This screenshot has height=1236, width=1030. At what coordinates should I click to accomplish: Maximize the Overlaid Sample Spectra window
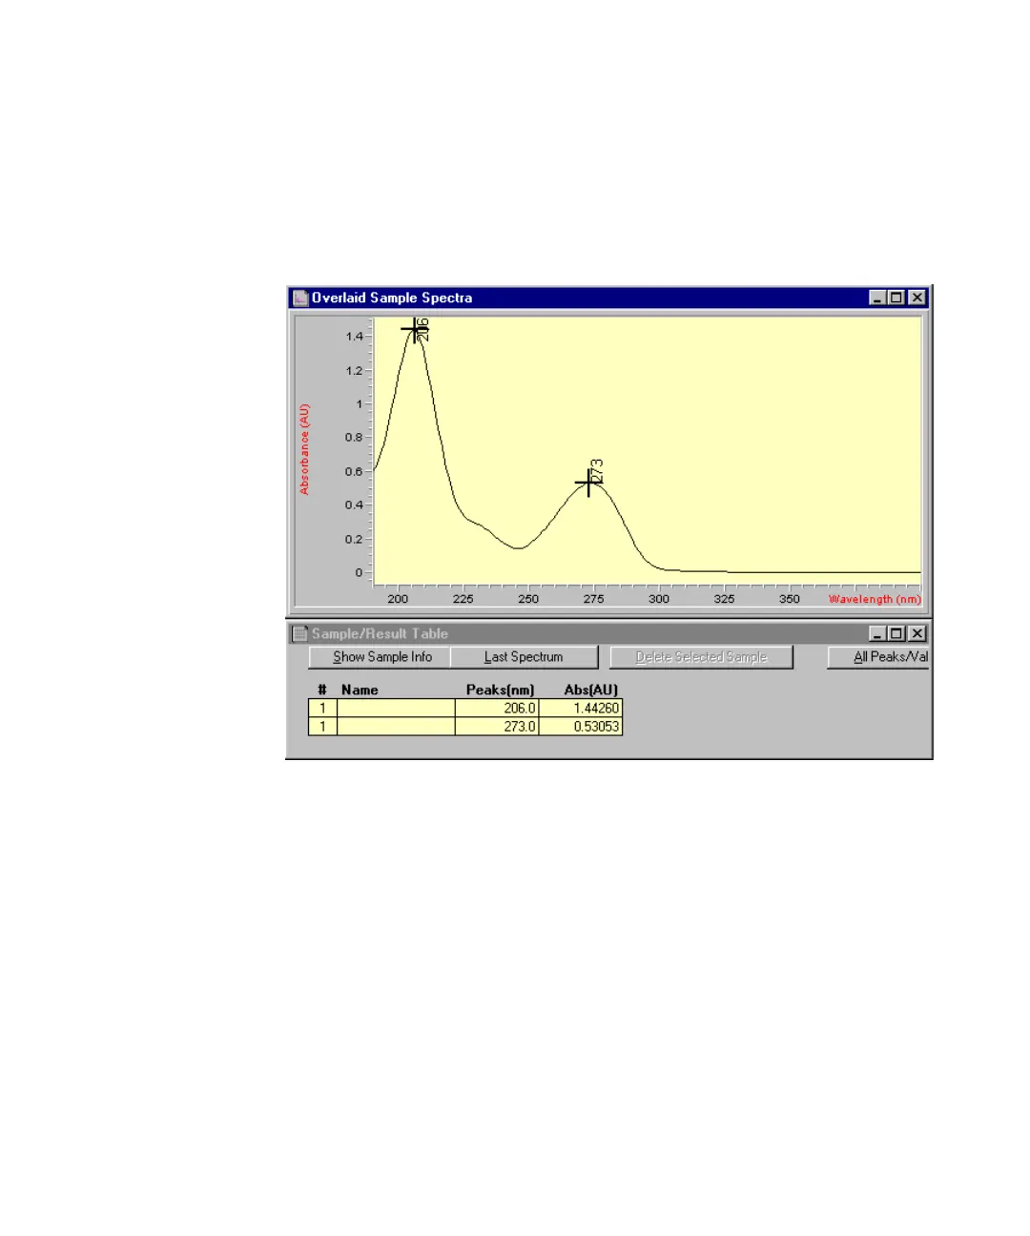tap(896, 298)
